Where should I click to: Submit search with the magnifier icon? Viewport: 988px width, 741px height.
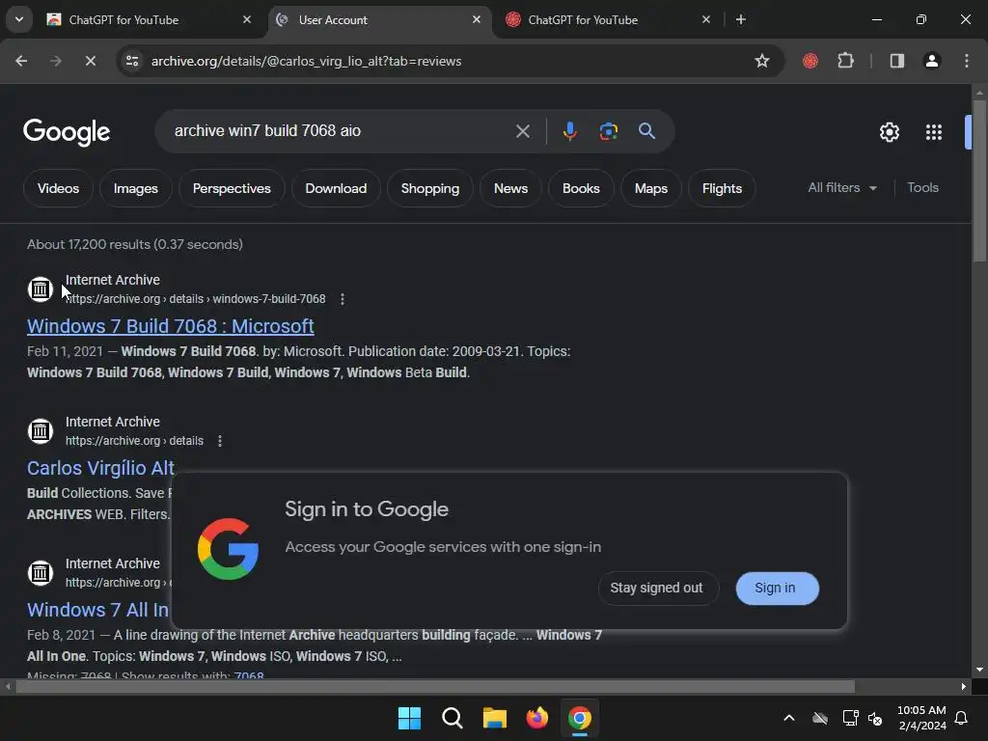point(646,131)
